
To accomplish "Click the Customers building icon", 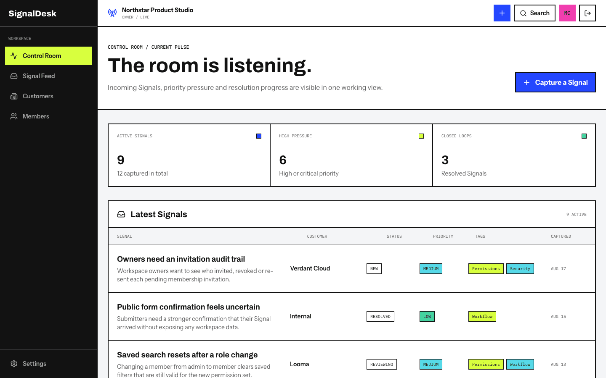I will [14, 96].
